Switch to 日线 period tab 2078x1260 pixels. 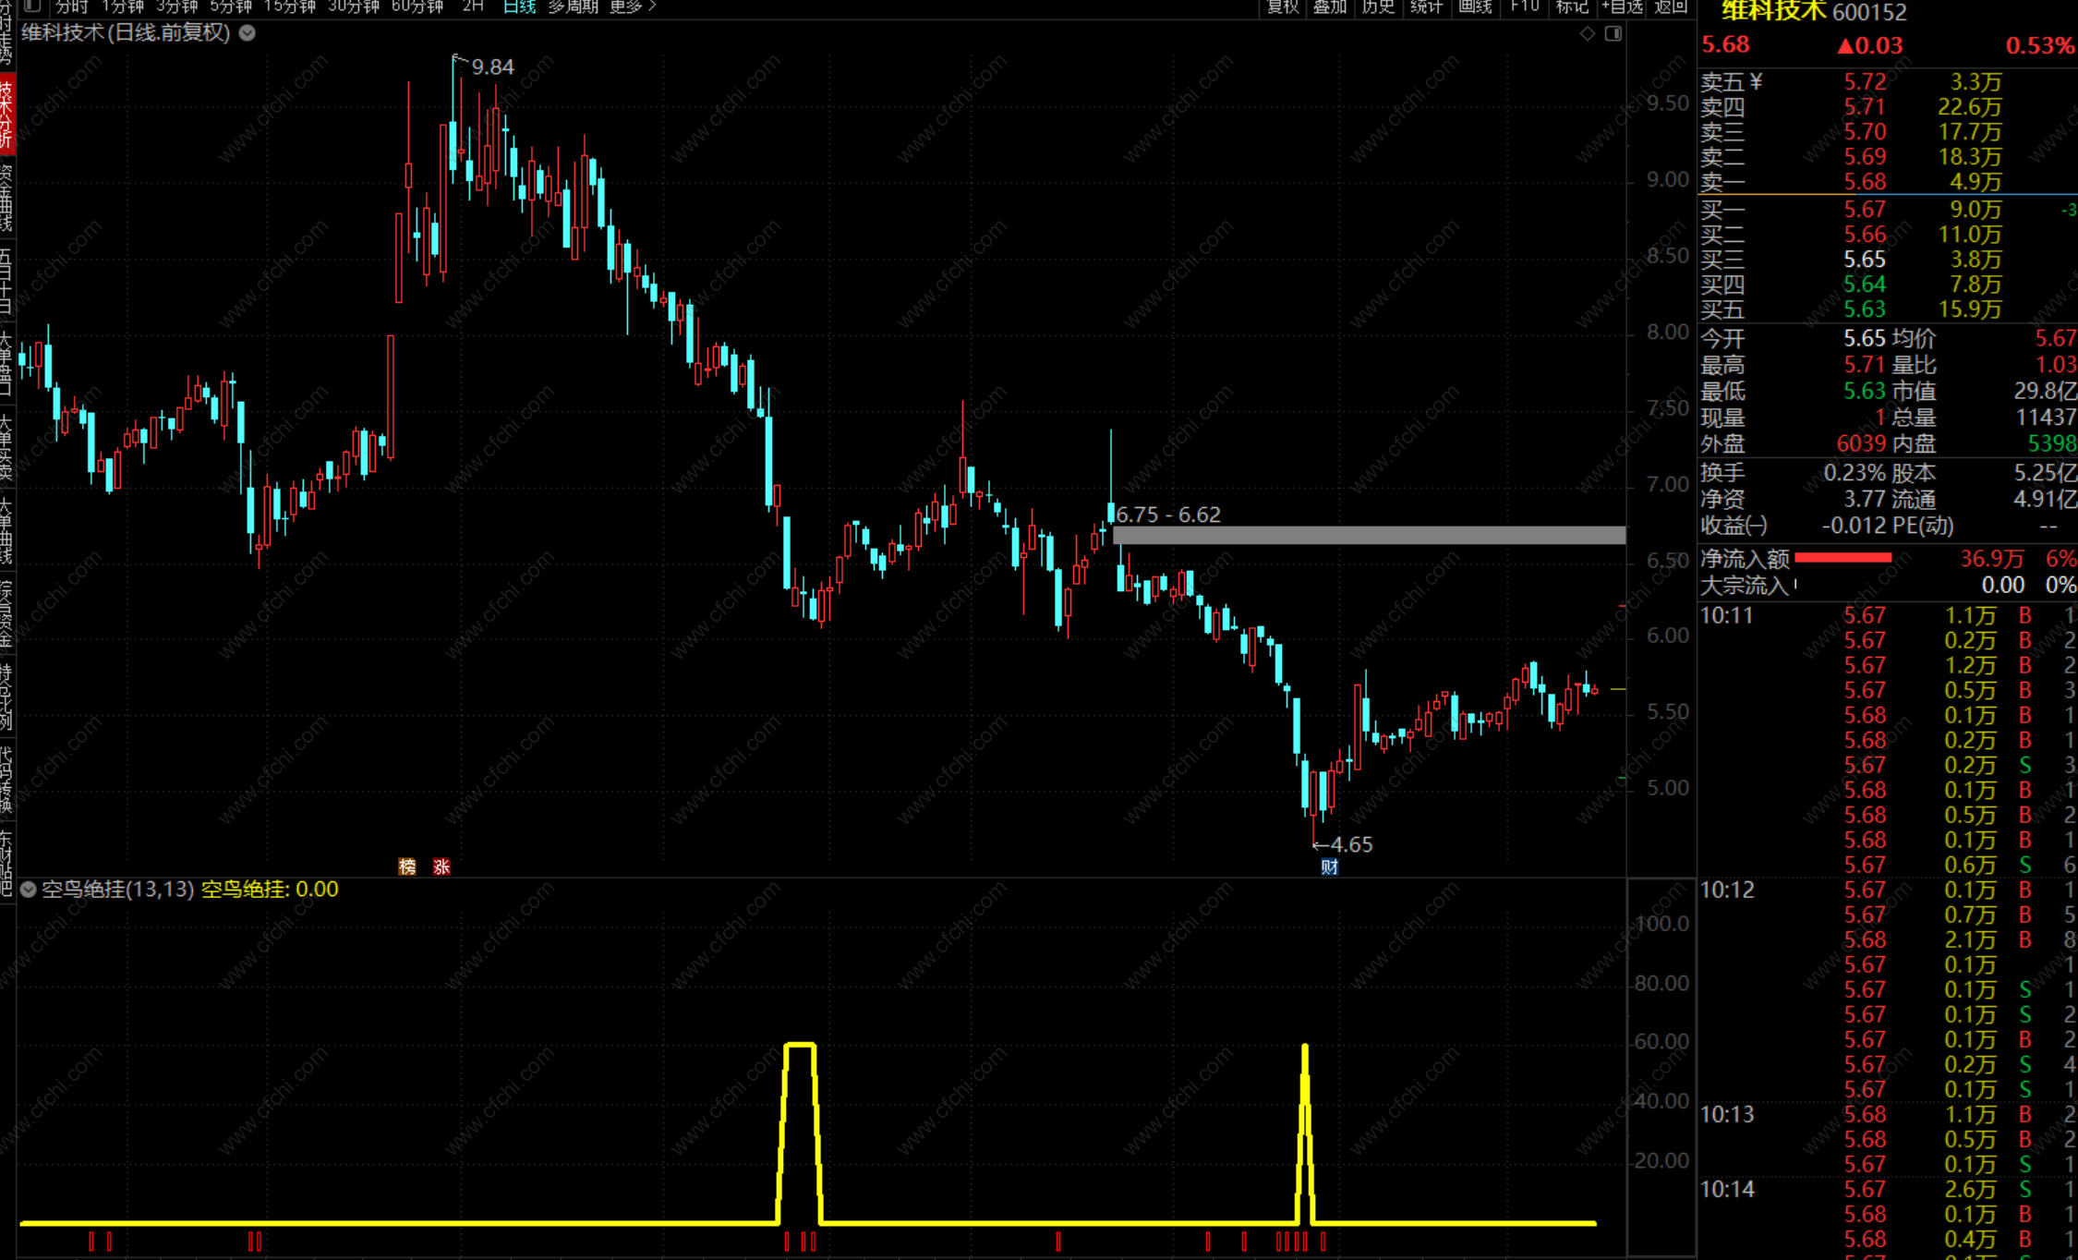pyautogui.click(x=519, y=6)
